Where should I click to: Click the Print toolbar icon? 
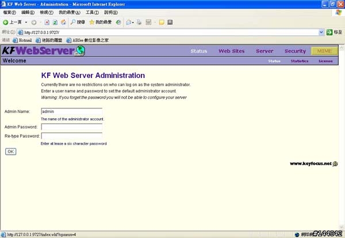[139, 22]
